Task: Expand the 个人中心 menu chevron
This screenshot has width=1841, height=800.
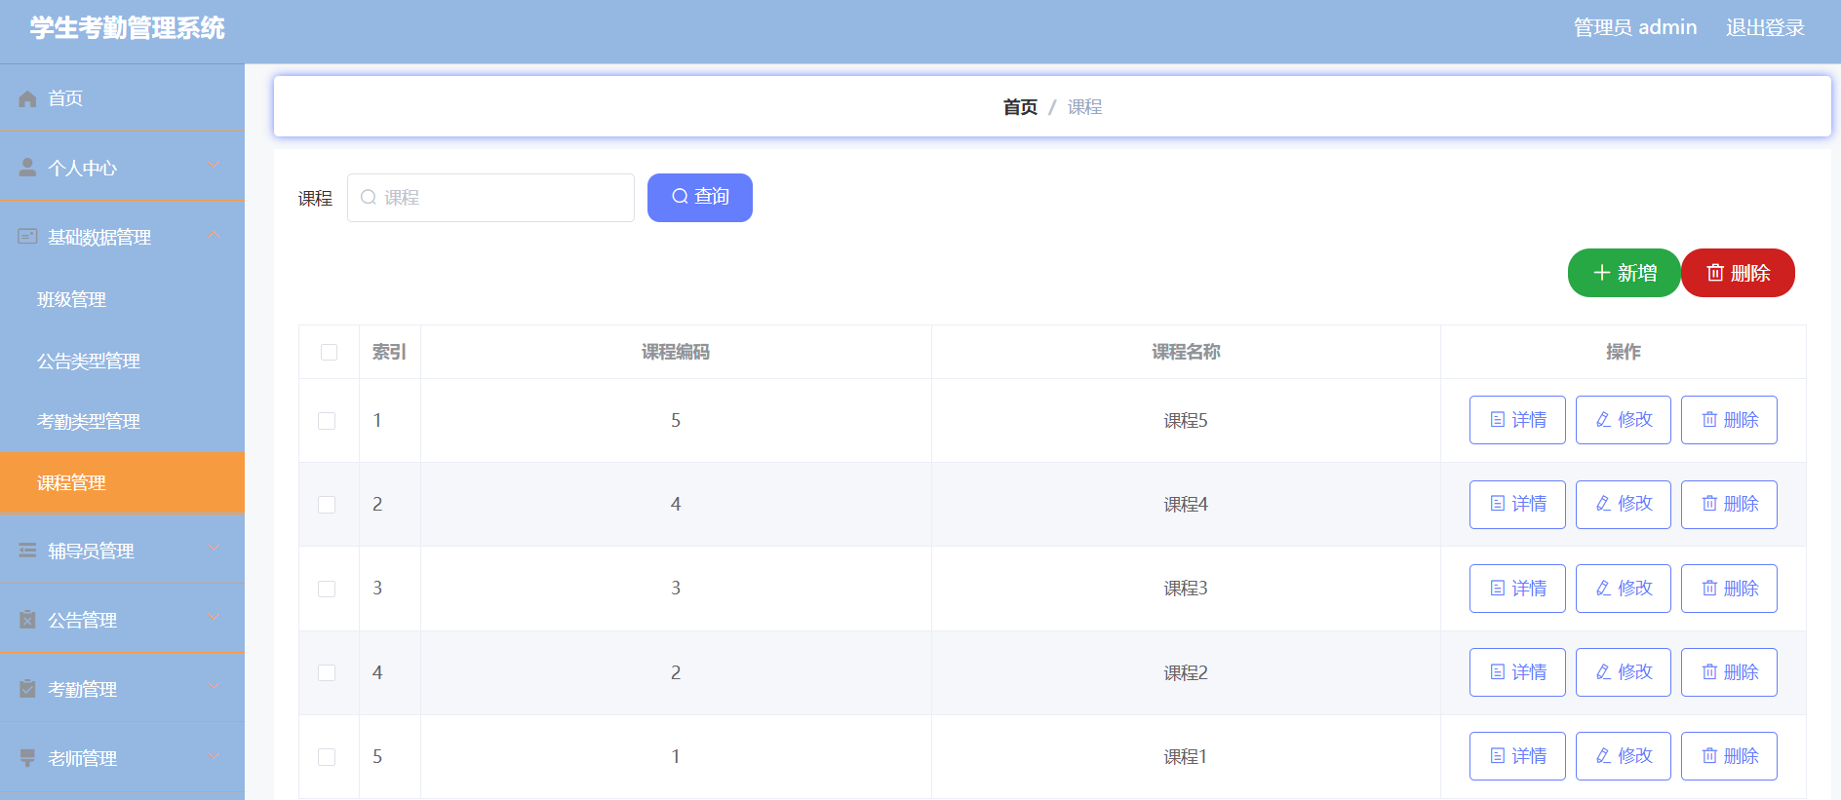Action: [x=214, y=167]
